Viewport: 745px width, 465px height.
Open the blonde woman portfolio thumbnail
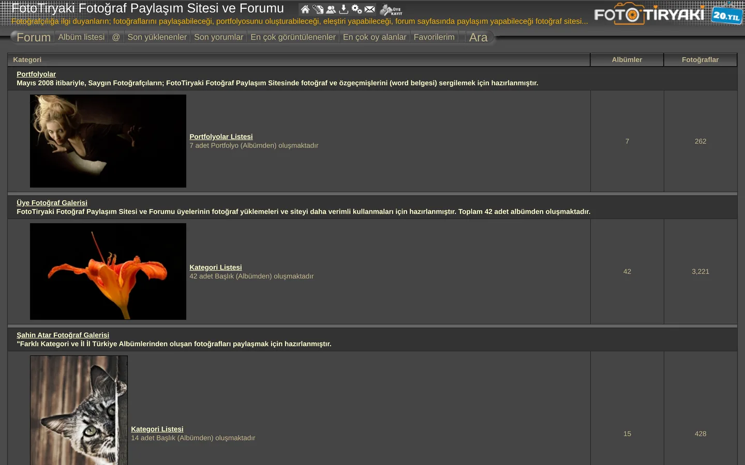click(108, 141)
